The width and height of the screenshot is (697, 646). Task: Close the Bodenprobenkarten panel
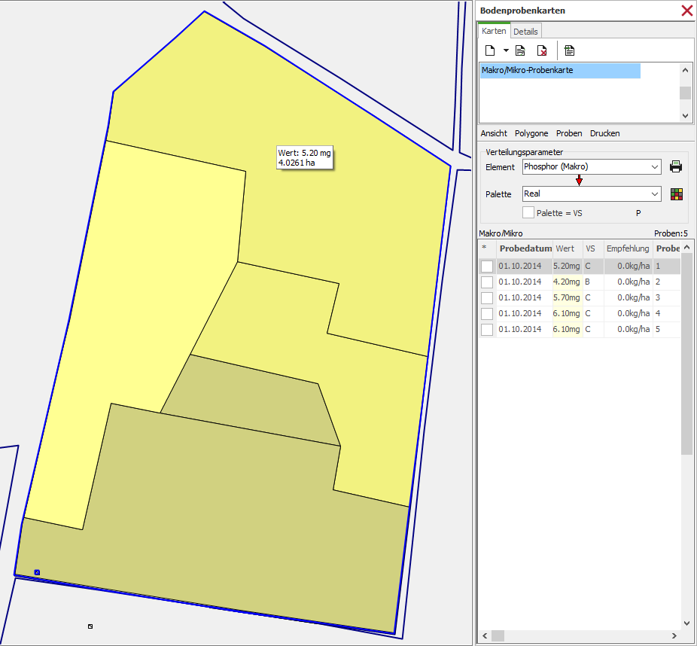pyautogui.click(x=686, y=11)
